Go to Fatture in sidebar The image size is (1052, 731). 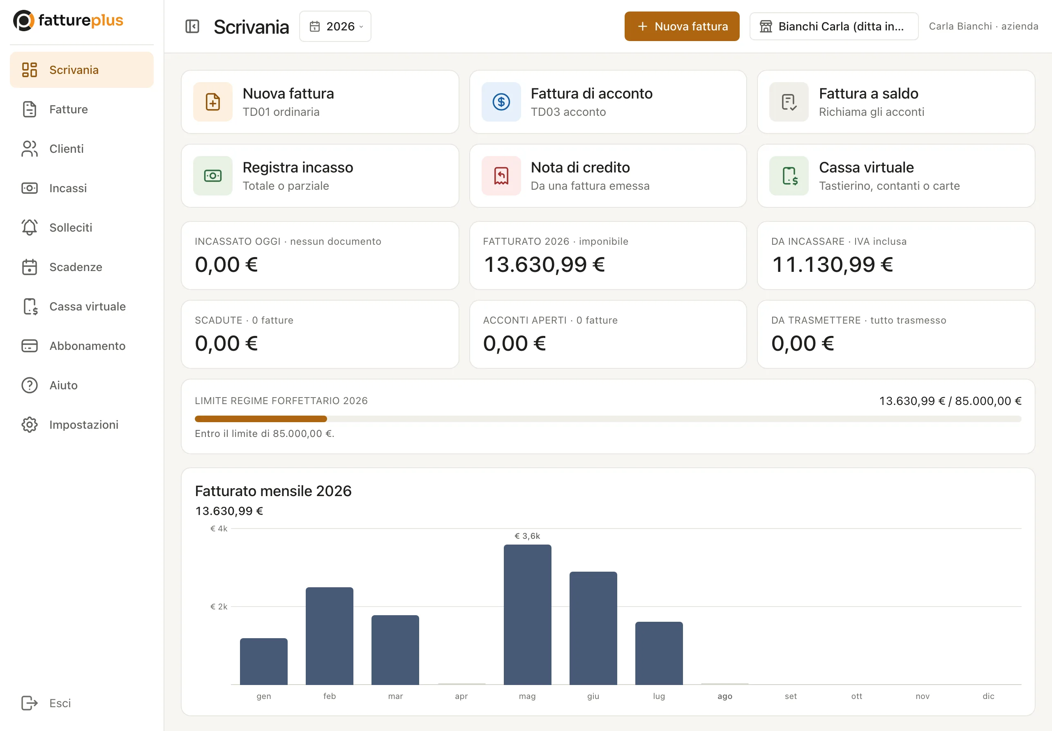(x=81, y=109)
